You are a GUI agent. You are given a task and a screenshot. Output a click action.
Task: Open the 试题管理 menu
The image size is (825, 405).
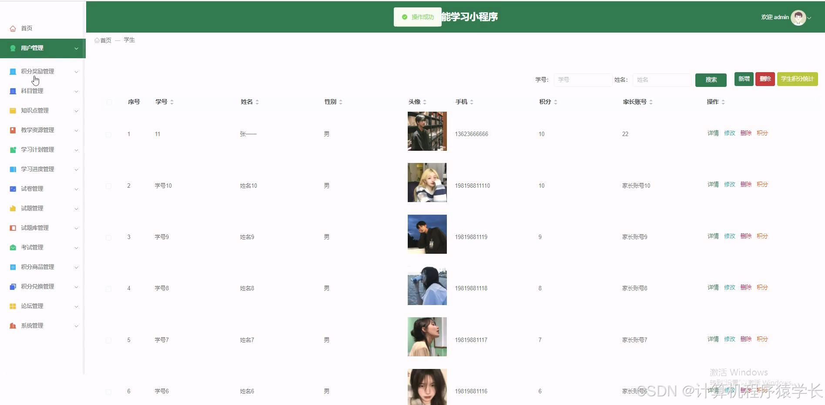coord(43,208)
